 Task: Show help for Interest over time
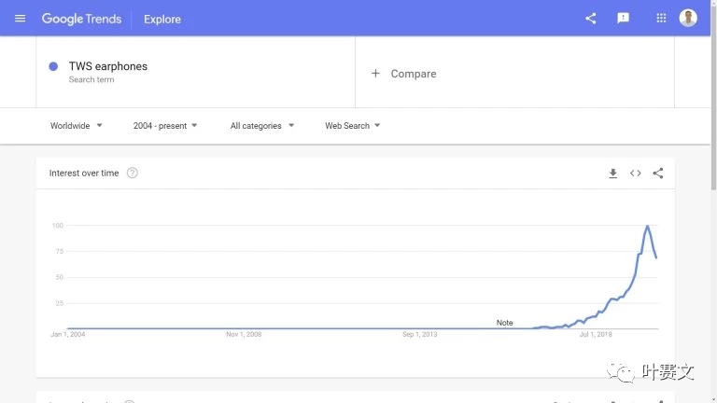133,173
